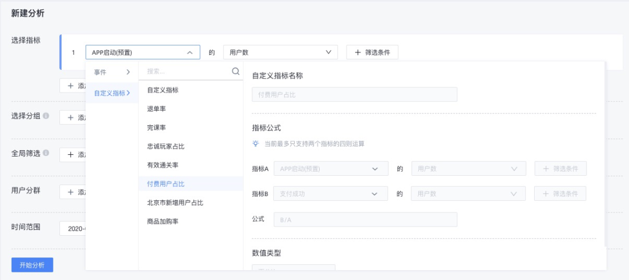Select the 自定义指标 category tab
Image resolution: width=629 pixels, height=280 pixels.
(112, 93)
